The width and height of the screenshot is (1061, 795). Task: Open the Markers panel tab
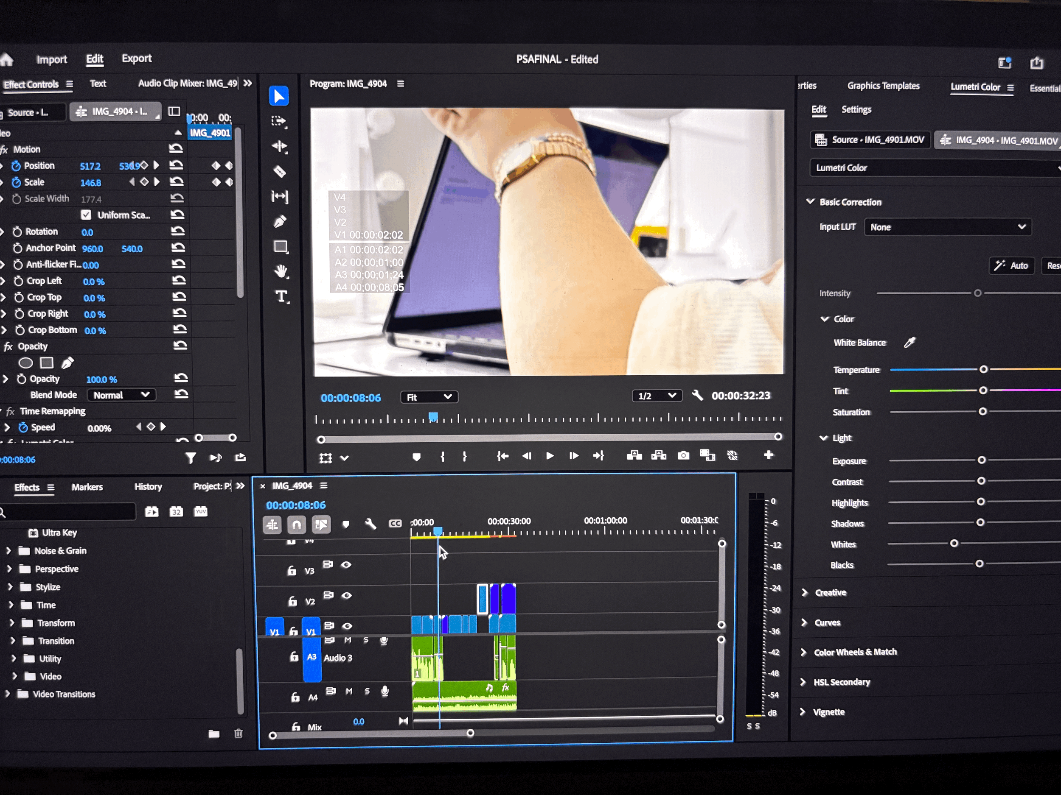(87, 487)
